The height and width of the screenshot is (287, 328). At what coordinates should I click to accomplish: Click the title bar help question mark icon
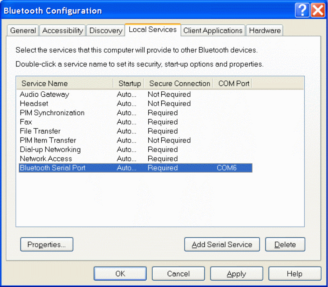click(302, 10)
